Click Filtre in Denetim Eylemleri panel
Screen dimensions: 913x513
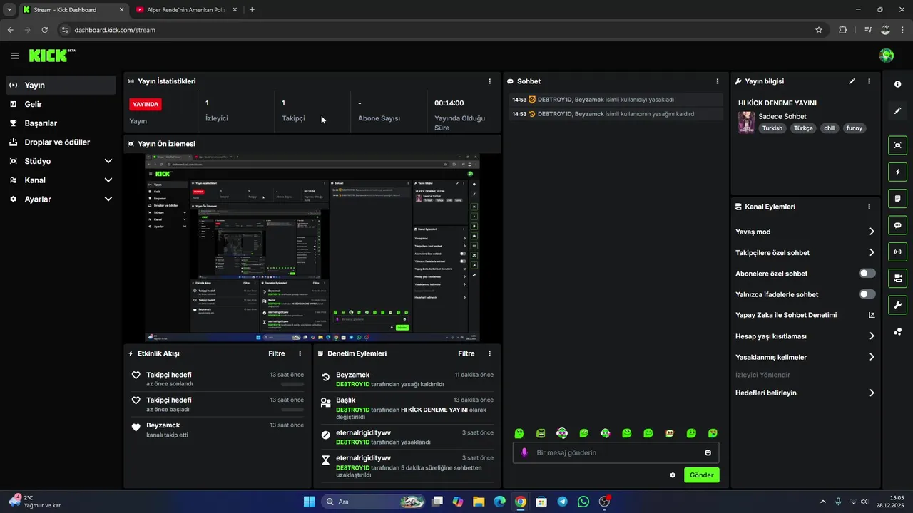[x=466, y=353]
